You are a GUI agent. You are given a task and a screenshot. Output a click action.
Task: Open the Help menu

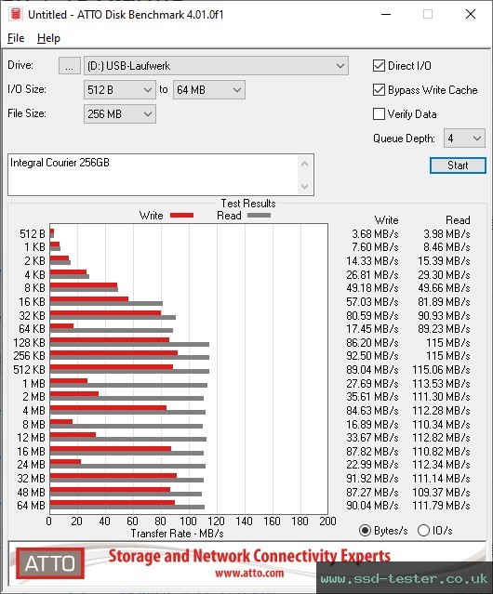[48, 38]
